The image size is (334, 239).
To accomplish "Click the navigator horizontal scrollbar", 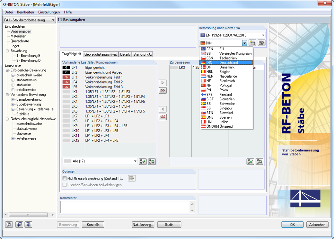I will pos(29,215).
